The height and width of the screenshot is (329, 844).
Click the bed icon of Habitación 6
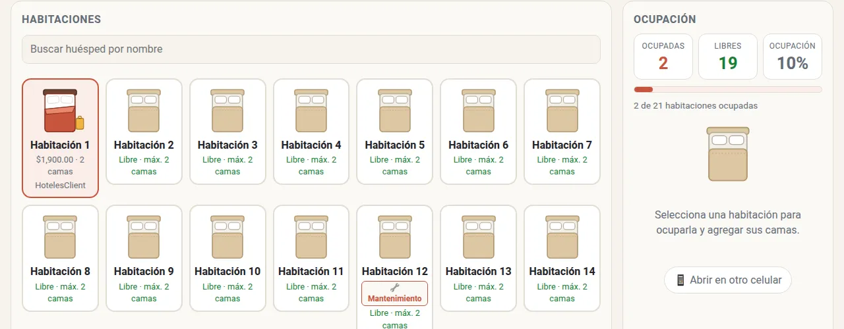pyautogui.click(x=479, y=111)
